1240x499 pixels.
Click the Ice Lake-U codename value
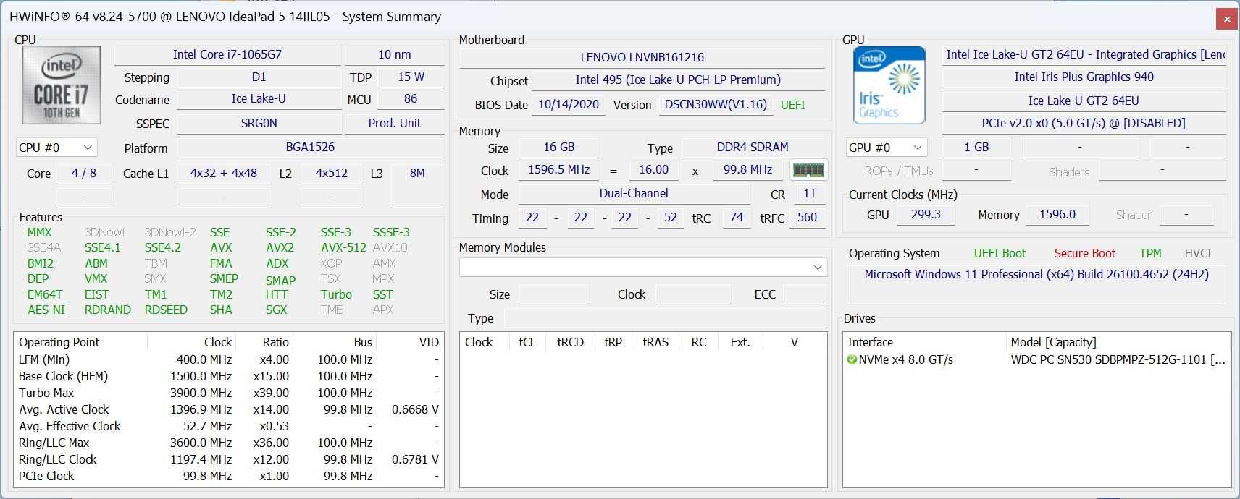[x=259, y=99]
